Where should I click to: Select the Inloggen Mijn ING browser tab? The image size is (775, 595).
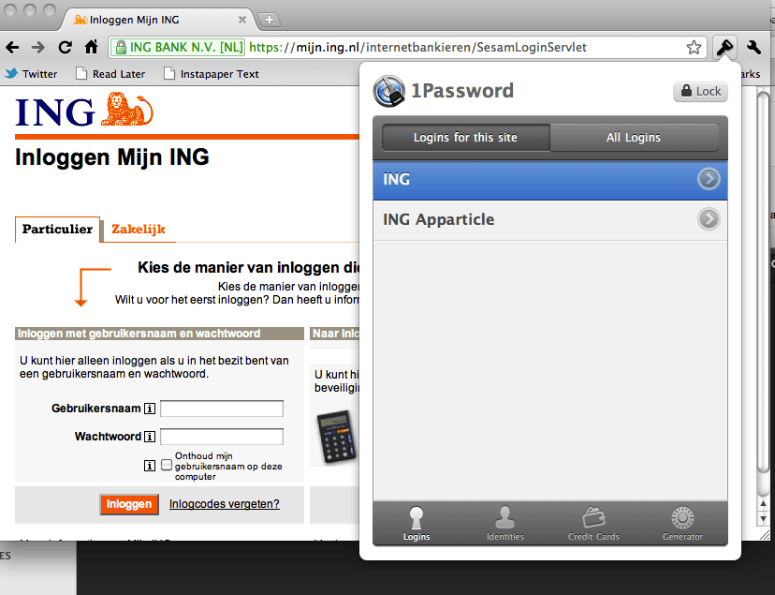click(x=158, y=20)
